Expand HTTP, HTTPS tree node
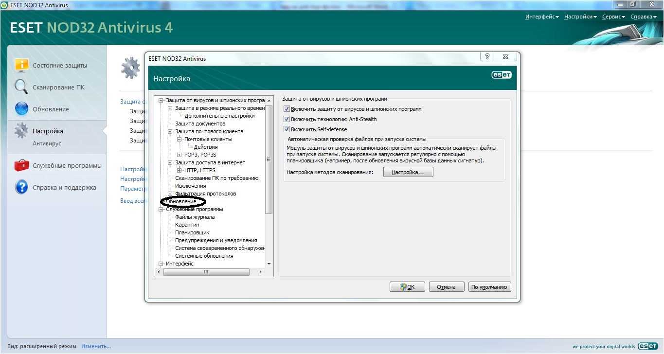The image size is (664, 354). point(179,170)
